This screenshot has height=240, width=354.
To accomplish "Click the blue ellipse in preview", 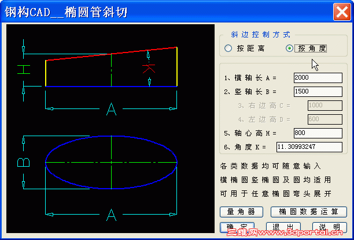I will coord(111,162).
